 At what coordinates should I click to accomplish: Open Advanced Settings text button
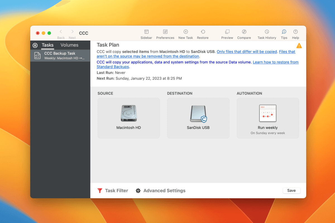(x=164, y=191)
